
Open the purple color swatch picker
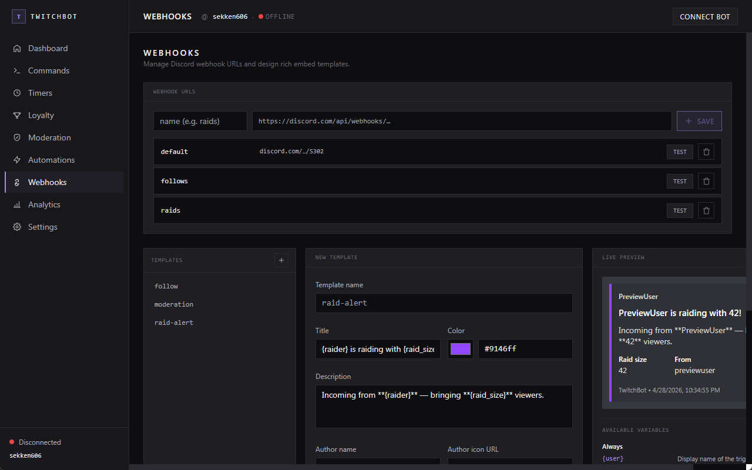[461, 349]
